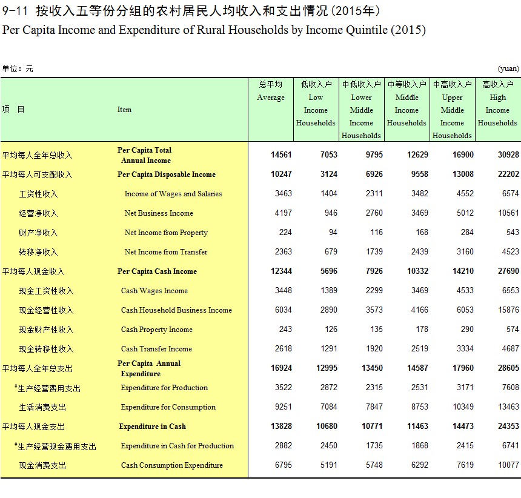Click high income expenditure value 28605
The image size is (521, 498).
pos(508,368)
